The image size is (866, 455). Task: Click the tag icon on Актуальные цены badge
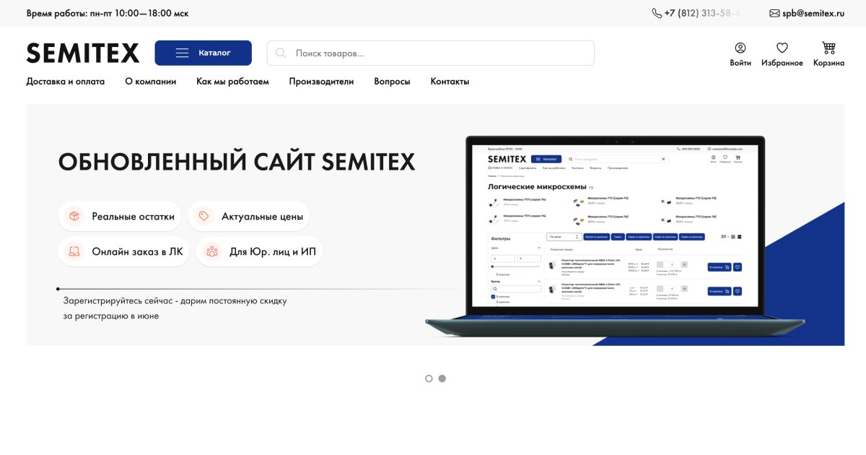point(204,215)
